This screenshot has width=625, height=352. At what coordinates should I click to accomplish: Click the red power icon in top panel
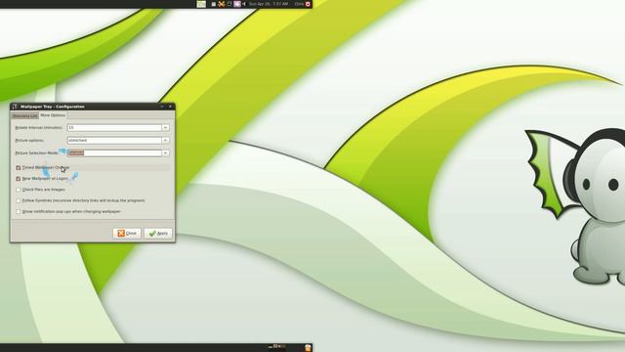[308, 4]
